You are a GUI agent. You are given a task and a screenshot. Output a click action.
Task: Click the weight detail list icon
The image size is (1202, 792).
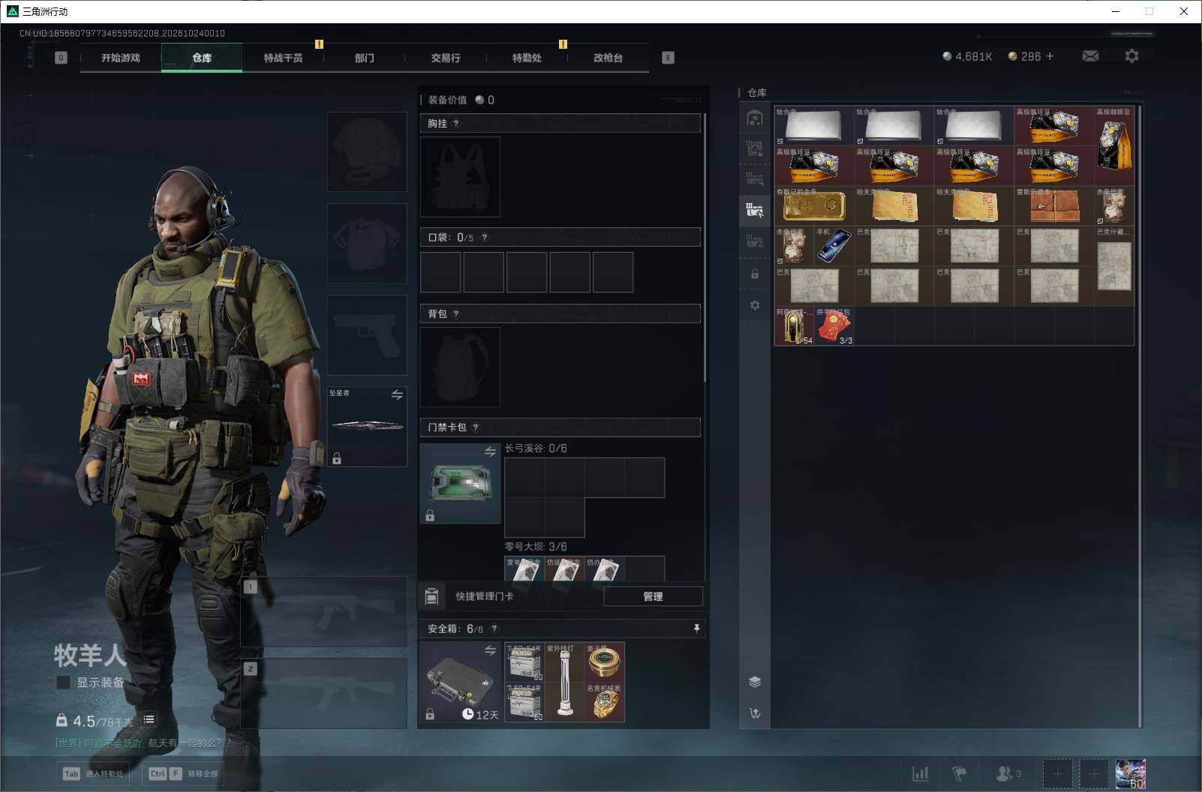click(x=149, y=719)
